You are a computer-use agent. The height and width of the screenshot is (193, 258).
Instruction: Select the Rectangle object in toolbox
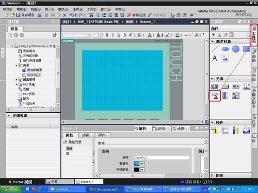click(x=246, y=49)
